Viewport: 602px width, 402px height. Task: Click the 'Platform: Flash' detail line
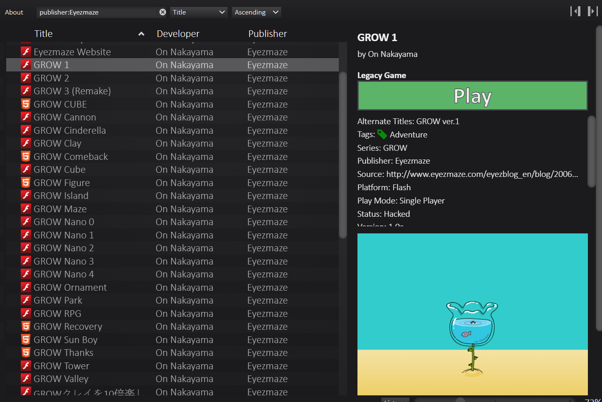pyautogui.click(x=384, y=187)
